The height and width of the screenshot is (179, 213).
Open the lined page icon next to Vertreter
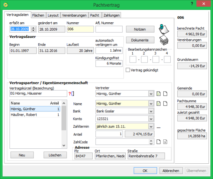(159, 94)
